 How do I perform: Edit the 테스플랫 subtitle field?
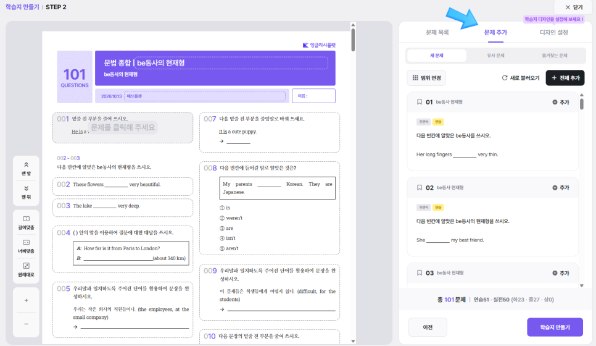(x=205, y=96)
